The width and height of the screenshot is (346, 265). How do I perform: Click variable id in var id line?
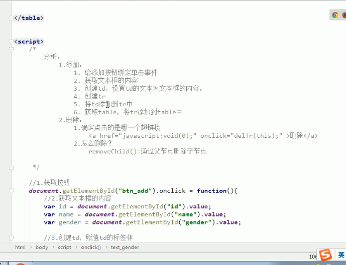coord(62,206)
